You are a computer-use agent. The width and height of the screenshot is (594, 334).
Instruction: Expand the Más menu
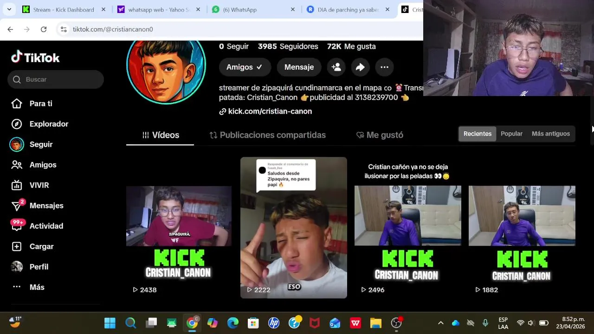pyautogui.click(x=37, y=287)
